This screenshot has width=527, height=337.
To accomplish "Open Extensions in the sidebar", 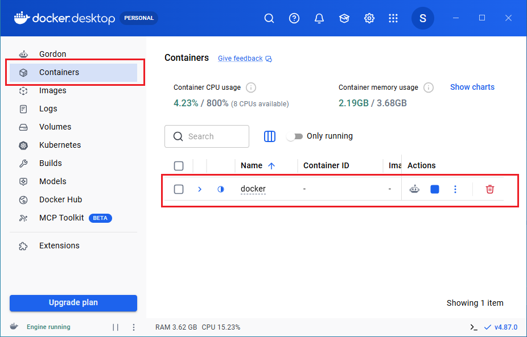I will 73,246.
